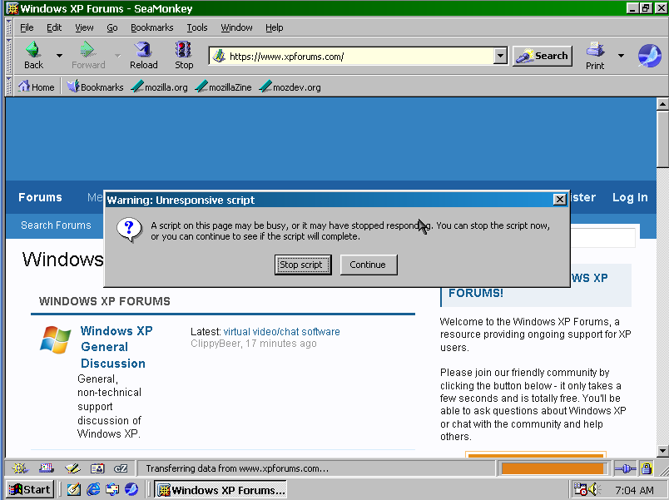Image resolution: width=669 pixels, height=500 pixels.
Task: Open the Print options dropdown arrow
Action: 621,56
